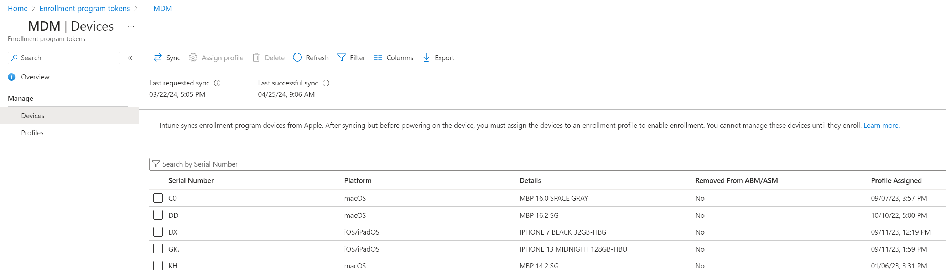Check the box for MBP 14.2 SG device
The width and height of the screenshot is (946, 274).
158,265
